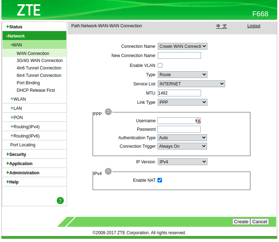This screenshot has width=279, height=242.
Task: Click the Create button
Action: 241,222
